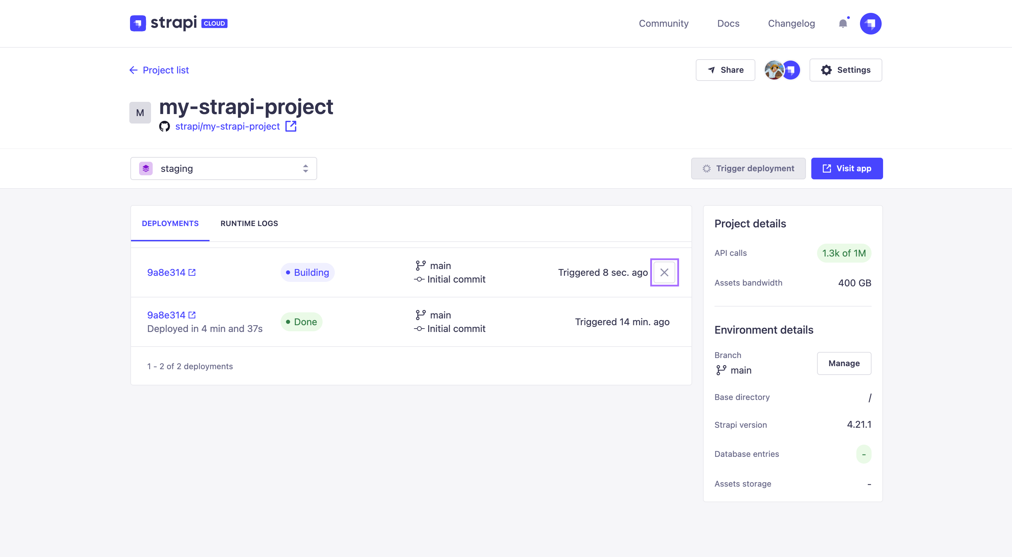
Task: Select the Deployments tab
Action: pos(170,223)
